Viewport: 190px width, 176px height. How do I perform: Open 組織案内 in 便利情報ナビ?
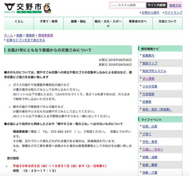(x=148, y=55)
